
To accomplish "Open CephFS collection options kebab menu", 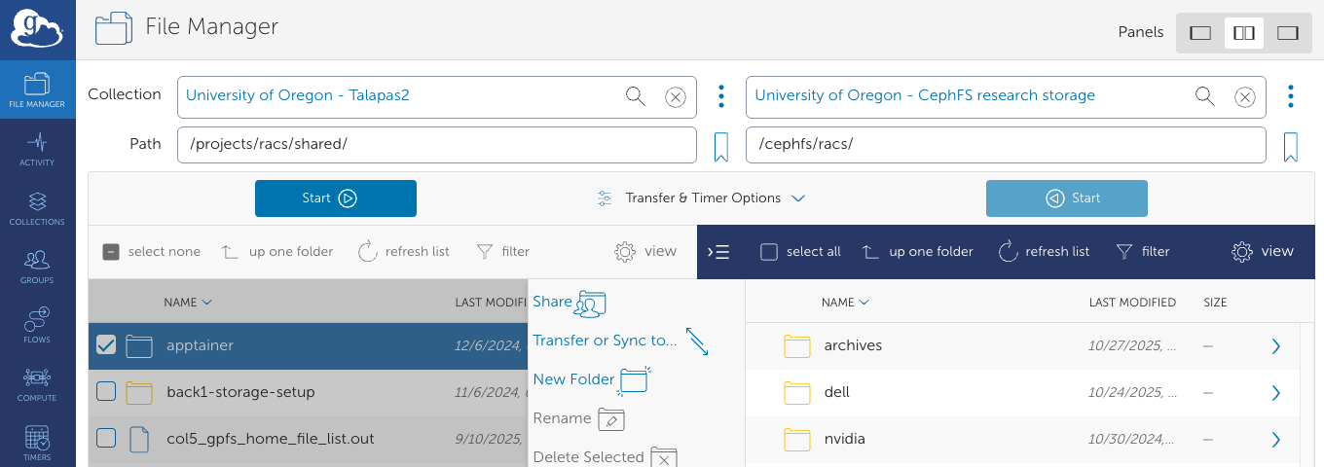I will pyautogui.click(x=1291, y=96).
